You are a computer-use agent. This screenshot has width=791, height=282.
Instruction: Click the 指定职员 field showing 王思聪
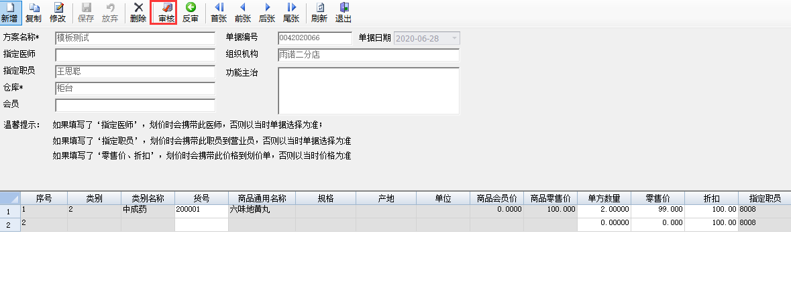pyautogui.click(x=136, y=72)
